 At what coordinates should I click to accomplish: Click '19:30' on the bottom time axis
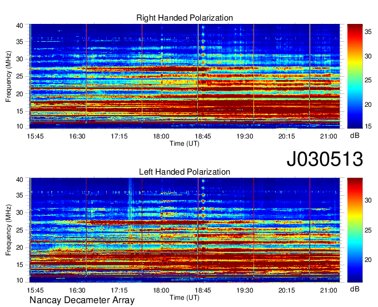tap(245, 290)
